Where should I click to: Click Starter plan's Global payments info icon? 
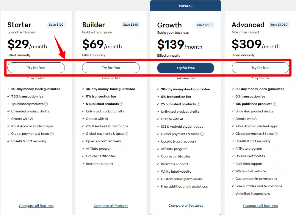pos(52,134)
